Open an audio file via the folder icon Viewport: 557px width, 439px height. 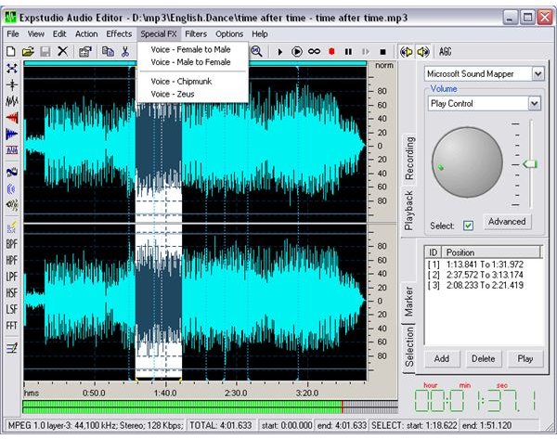28,52
